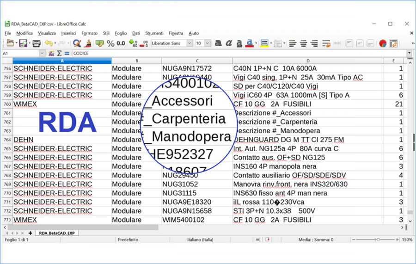The height and width of the screenshot is (264, 416).
Task: Open the background color dropdown arrow
Action: tap(271, 43)
